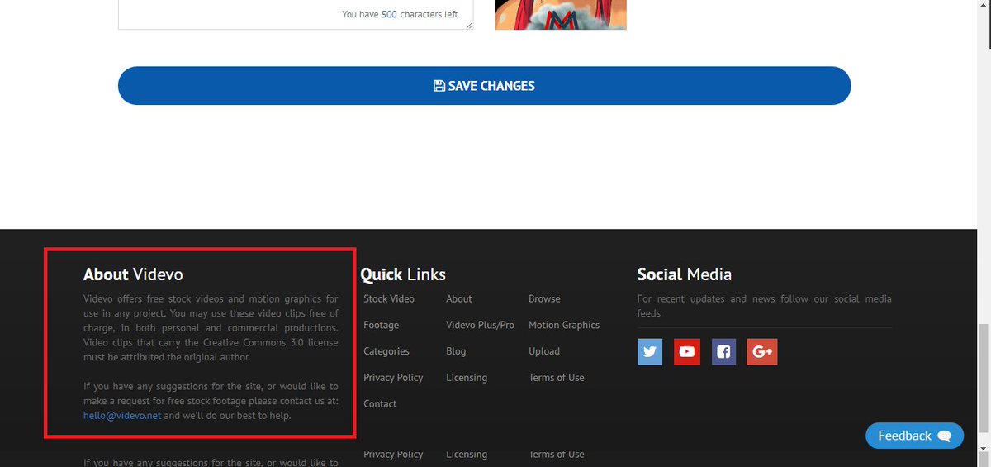Screen dimensions: 991x467
Task: Visit the Videvo Plus/Pro link
Action: coord(480,325)
